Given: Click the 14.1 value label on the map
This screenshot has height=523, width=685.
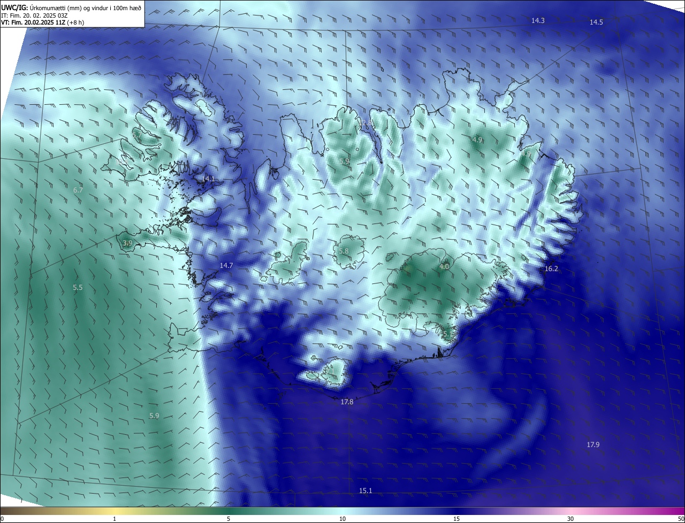Looking at the screenshot, I should tap(208, 179).
